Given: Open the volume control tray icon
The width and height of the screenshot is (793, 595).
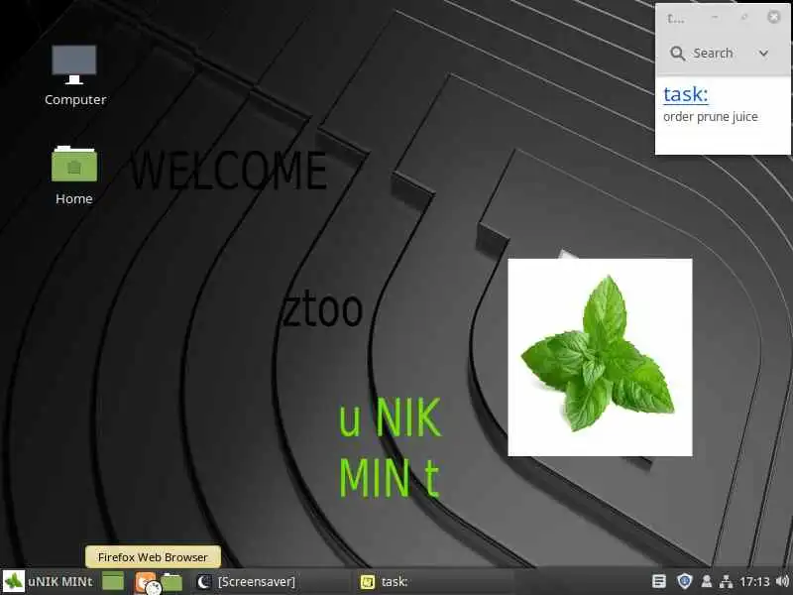Looking at the screenshot, I should (782, 581).
